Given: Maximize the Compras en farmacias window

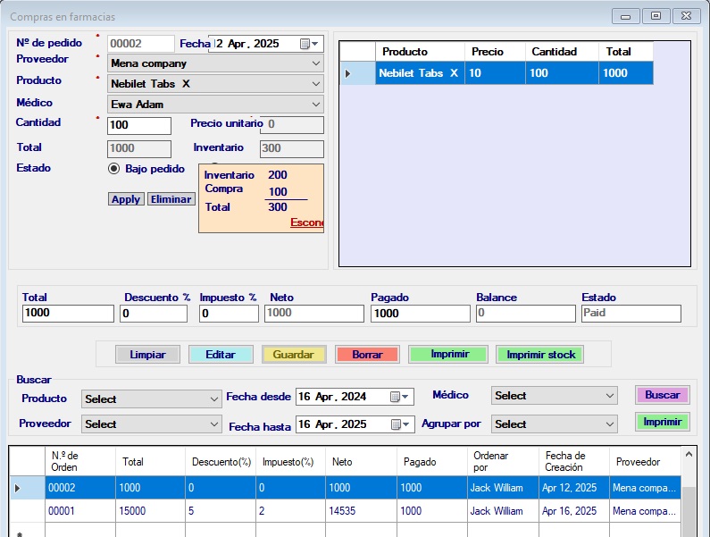Looking at the screenshot, I should pyautogui.click(x=656, y=16).
